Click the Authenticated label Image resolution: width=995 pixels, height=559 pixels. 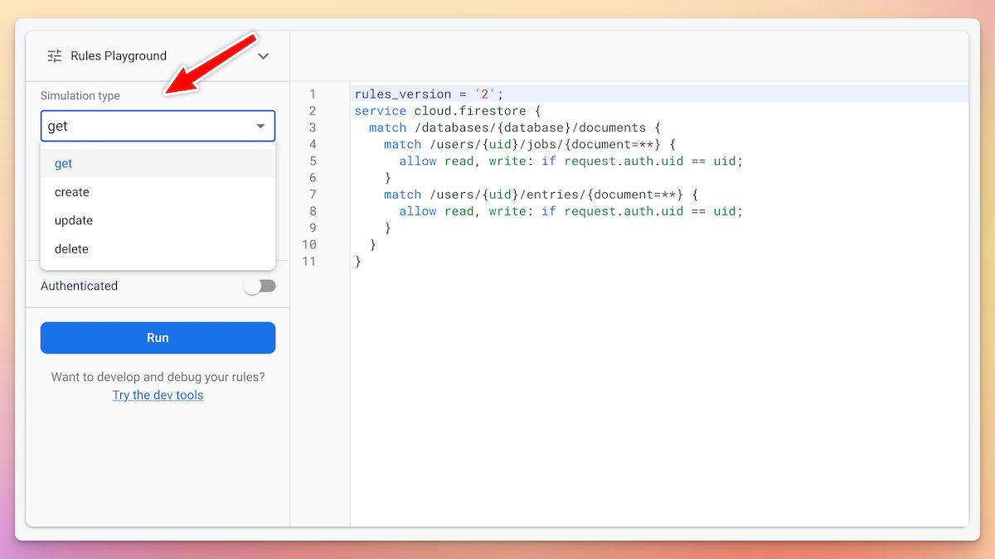[x=79, y=286]
